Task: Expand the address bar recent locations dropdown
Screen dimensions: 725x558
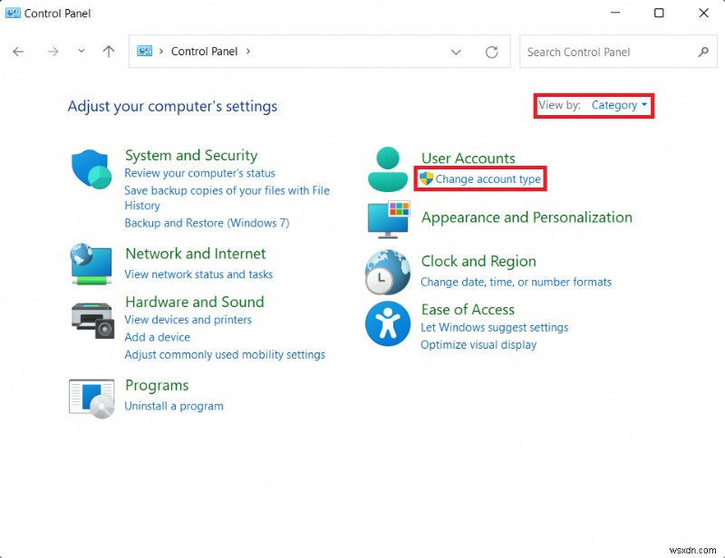Action: click(456, 52)
